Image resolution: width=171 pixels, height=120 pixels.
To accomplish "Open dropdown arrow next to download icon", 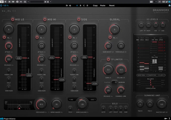I will coord(28,2).
